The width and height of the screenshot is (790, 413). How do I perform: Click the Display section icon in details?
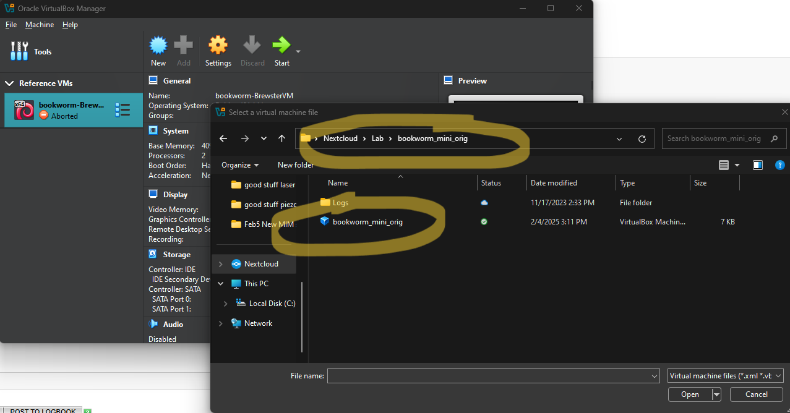(x=153, y=195)
